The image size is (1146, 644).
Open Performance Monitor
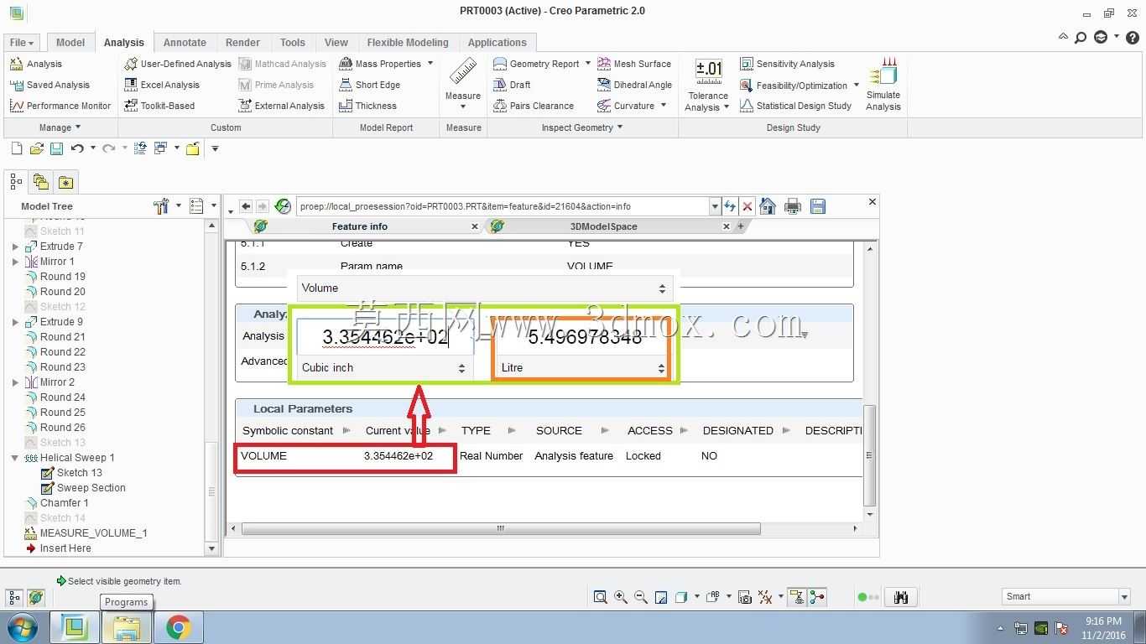point(60,106)
